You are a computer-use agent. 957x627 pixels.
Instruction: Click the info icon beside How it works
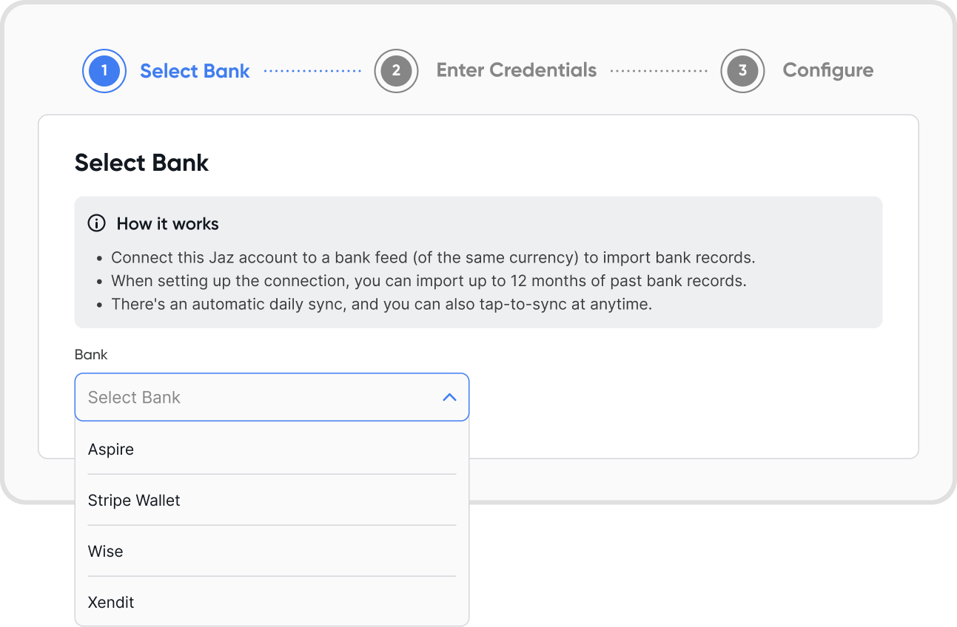96,223
